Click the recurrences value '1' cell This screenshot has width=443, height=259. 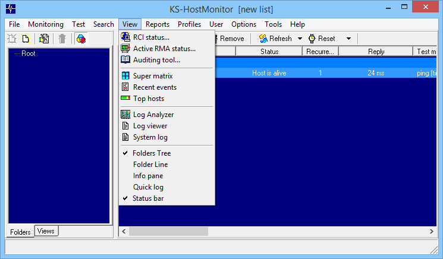pyautogui.click(x=321, y=73)
